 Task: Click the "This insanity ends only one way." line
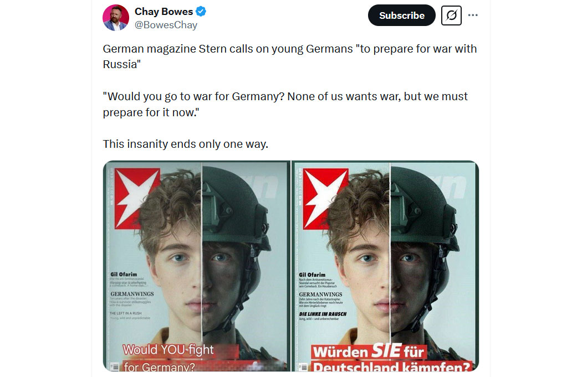(x=185, y=144)
